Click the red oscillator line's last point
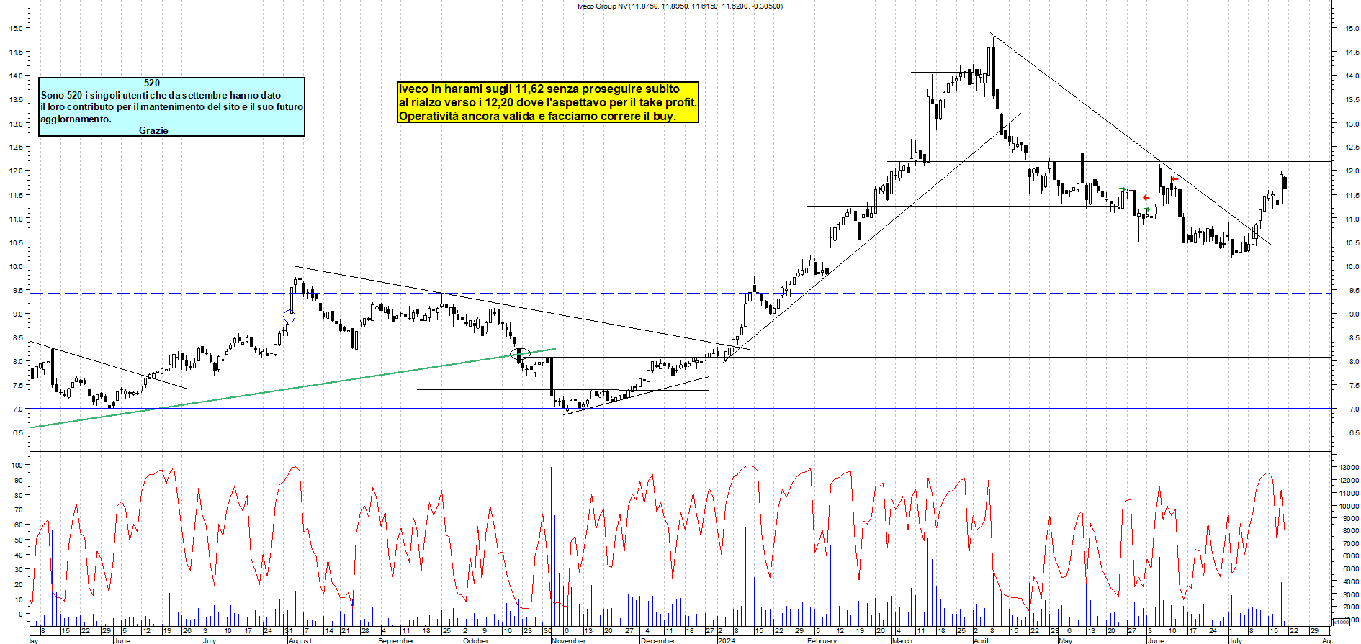The width and height of the screenshot is (1361, 644). (x=1285, y=529)
